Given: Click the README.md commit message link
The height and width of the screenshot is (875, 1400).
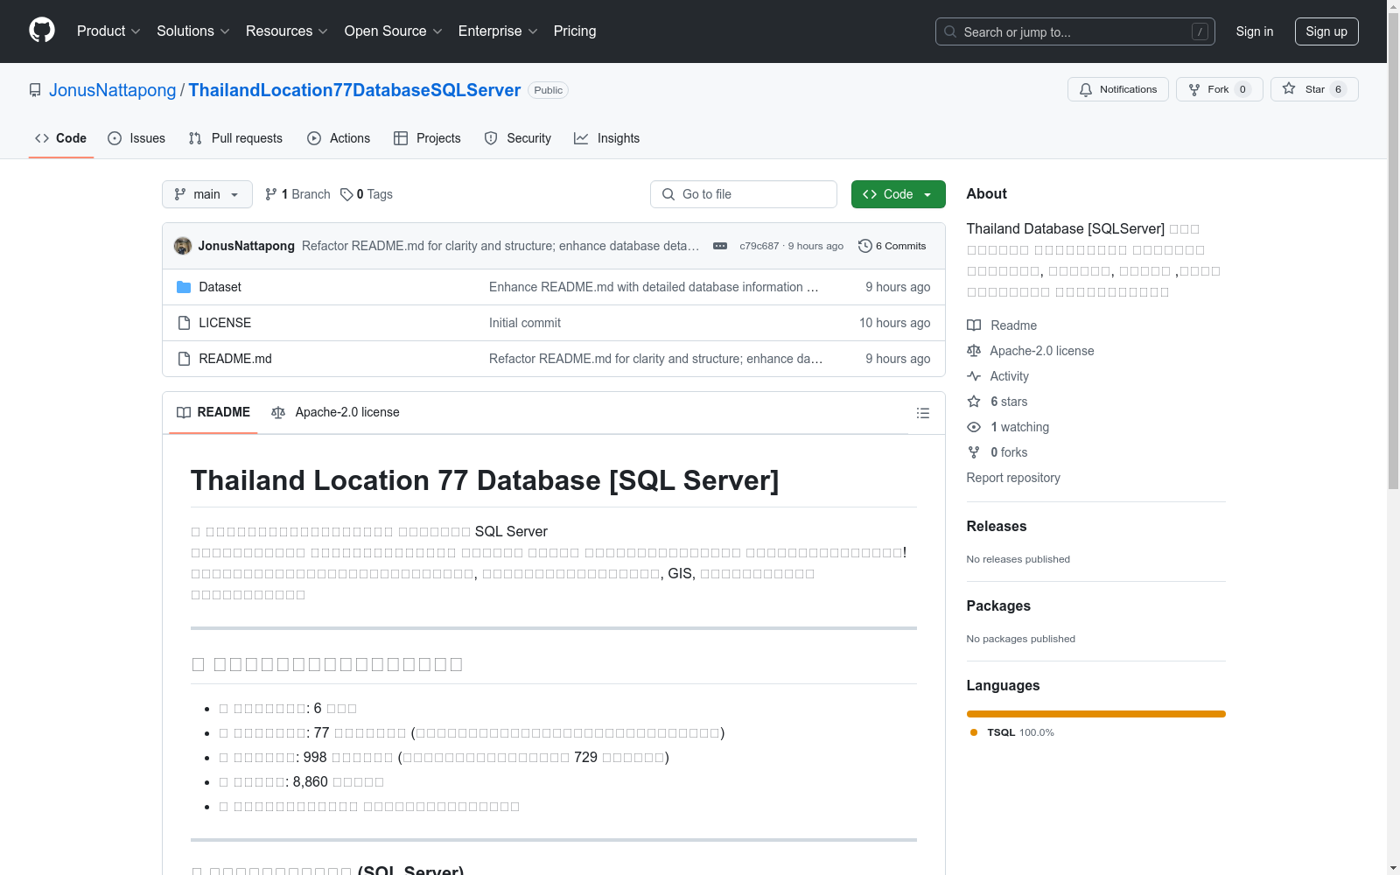Looking at the screenshot, I should pyautogui.click(x=655, y=359).
